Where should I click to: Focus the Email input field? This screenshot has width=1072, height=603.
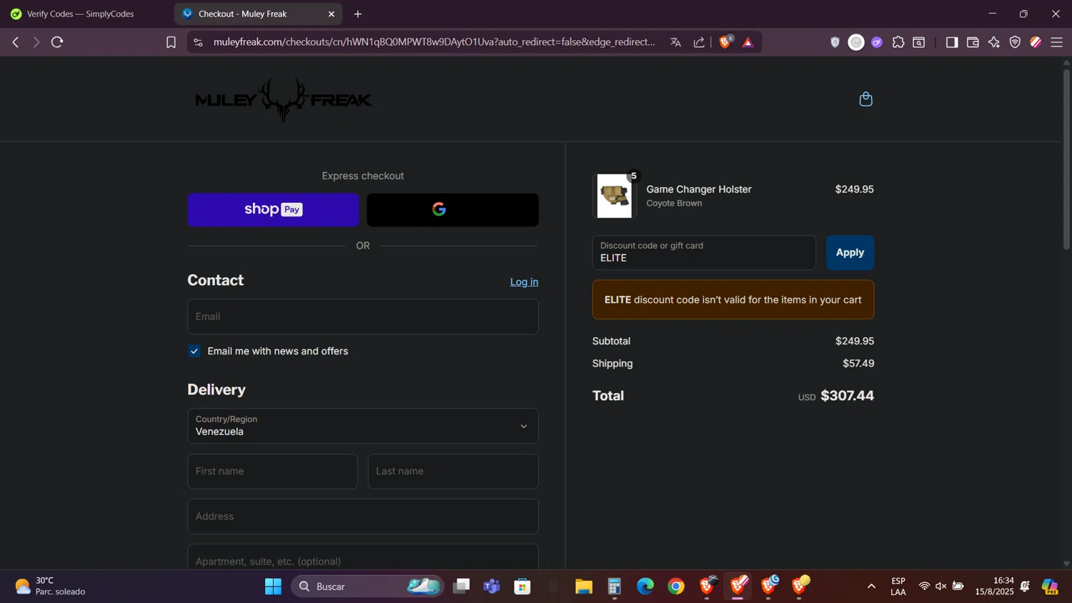click(363, 317)
